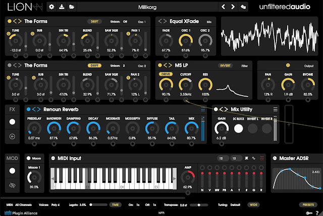323x216 pixels.
Task: Select next Osc 2 module type arrow
Action: coord(20,65)
